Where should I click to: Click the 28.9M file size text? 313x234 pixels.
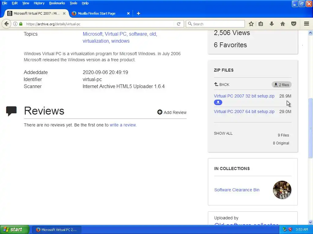coord(285,96)
